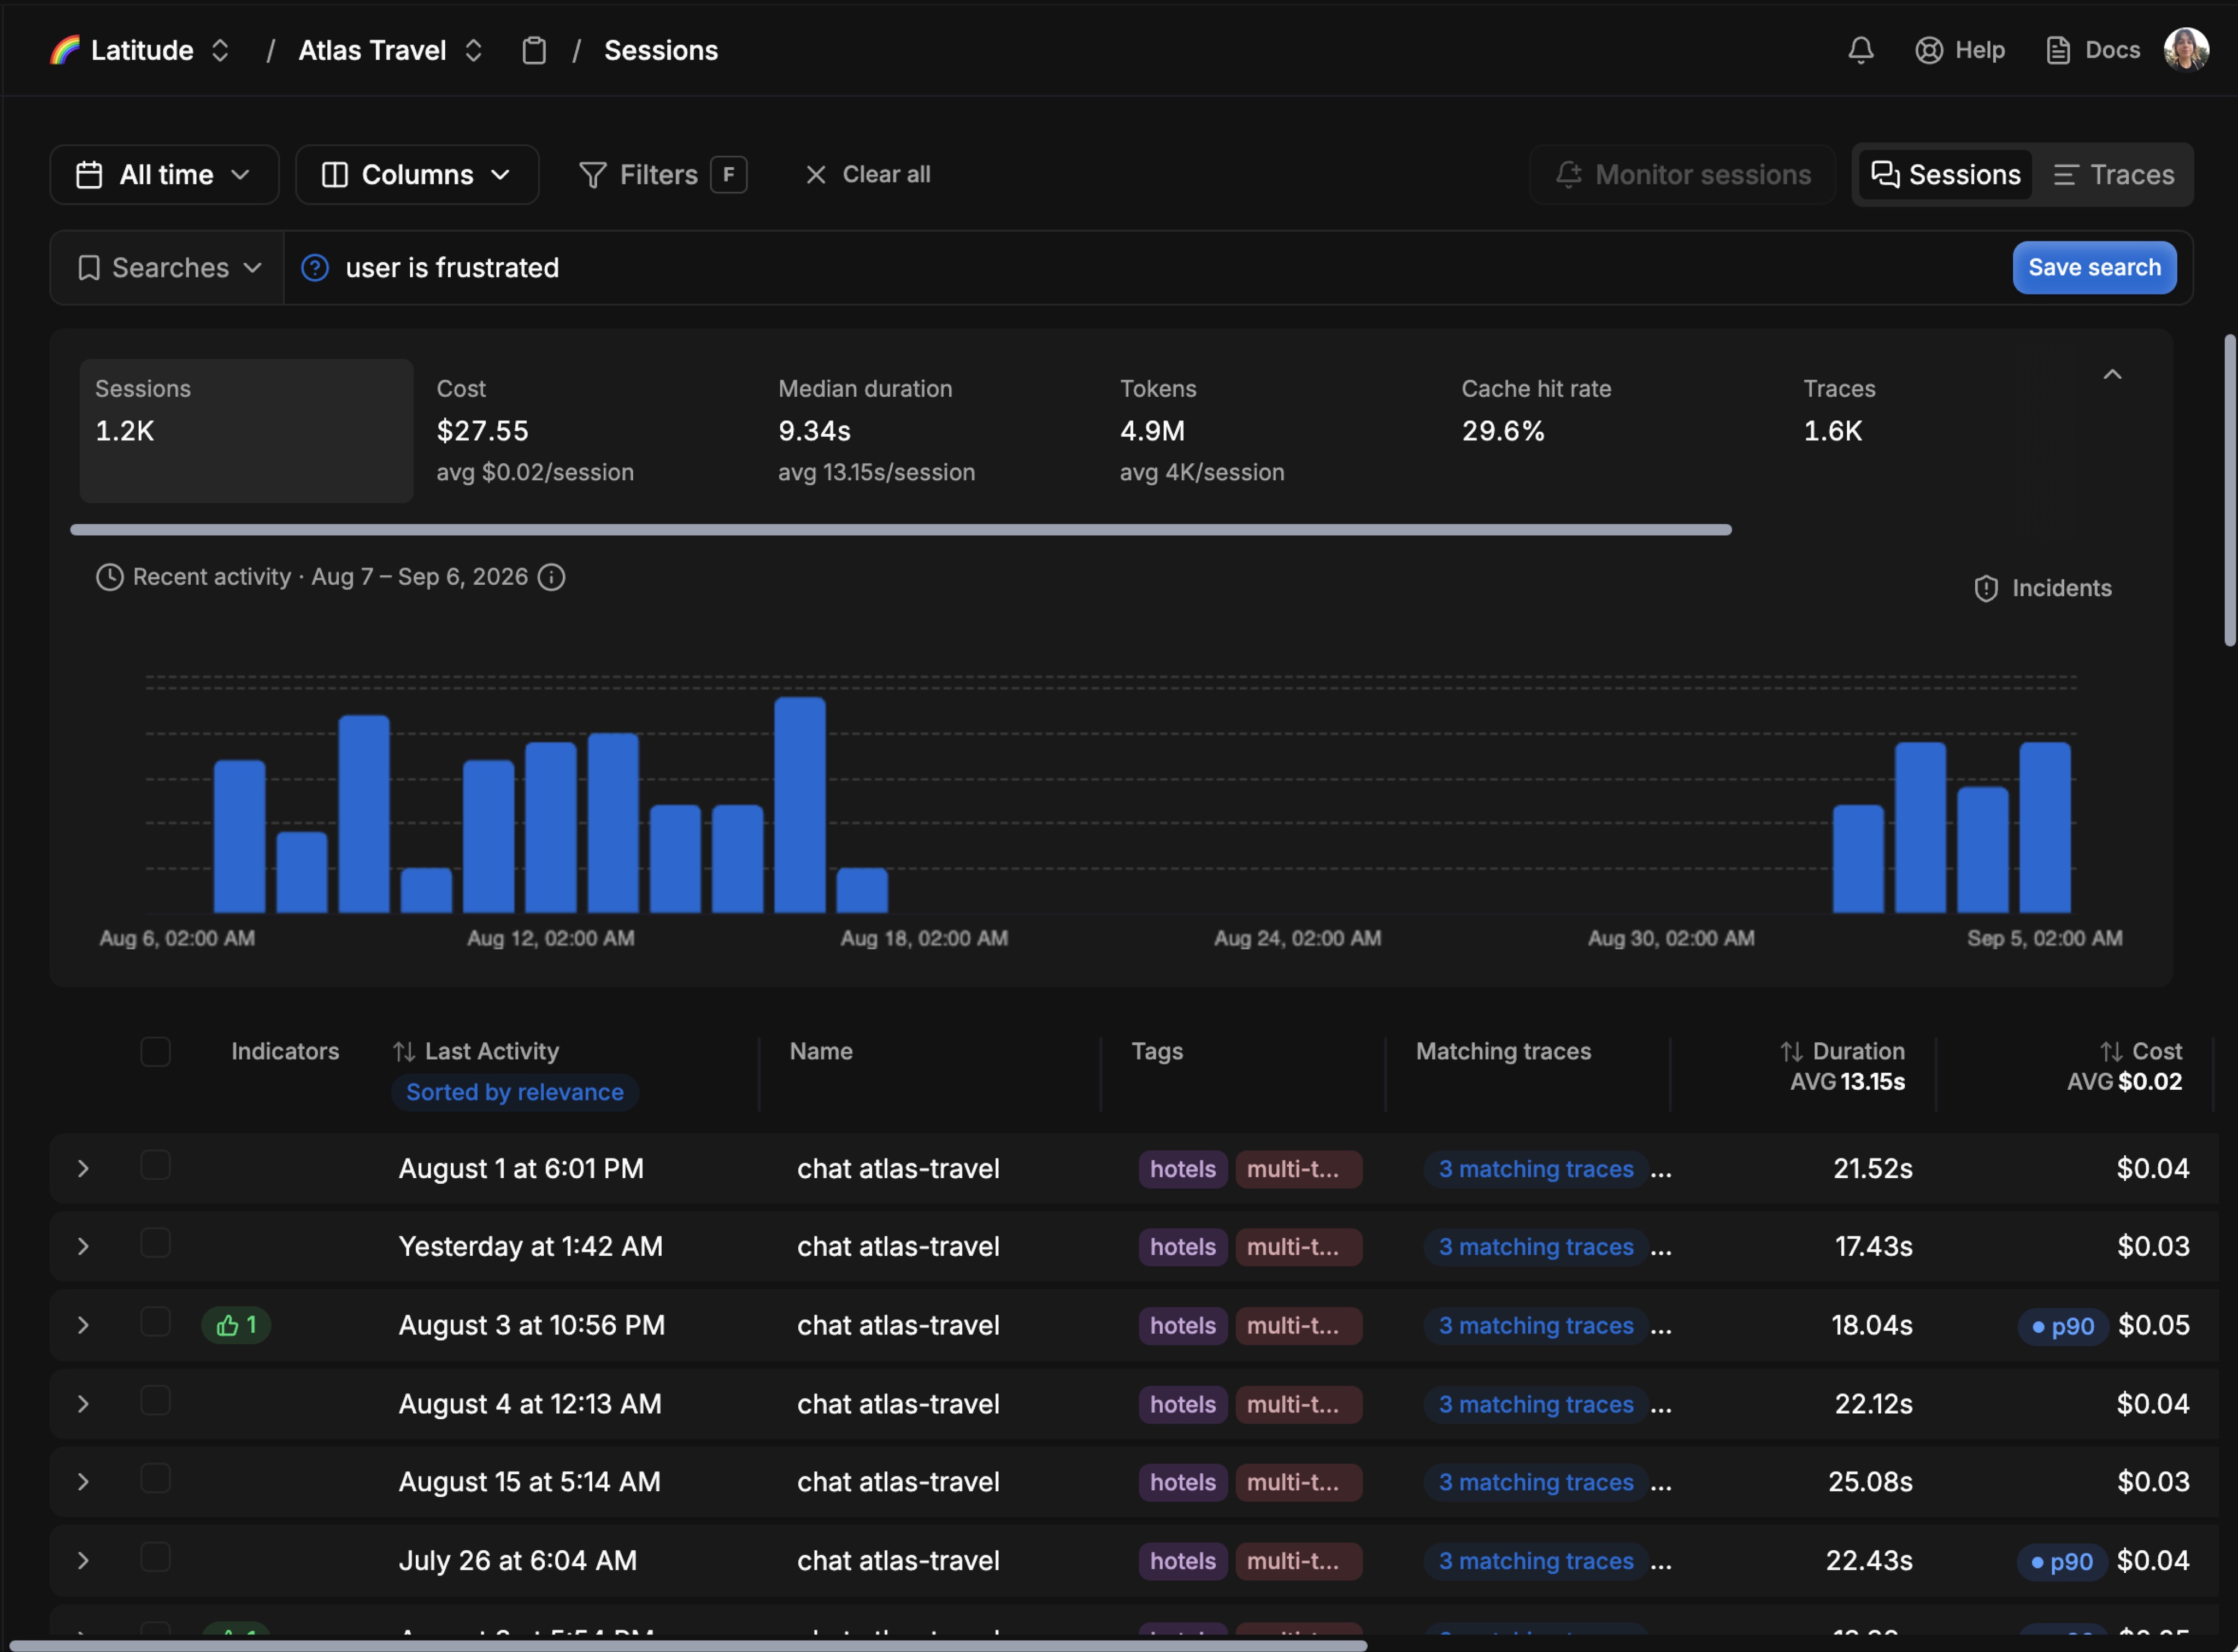
Task: Expand the Yesterday at 1:42 AM session
Action: tap(83, 1248)
